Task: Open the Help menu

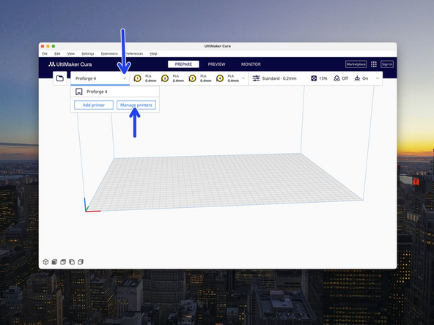Action: click(x=154, y=53)
